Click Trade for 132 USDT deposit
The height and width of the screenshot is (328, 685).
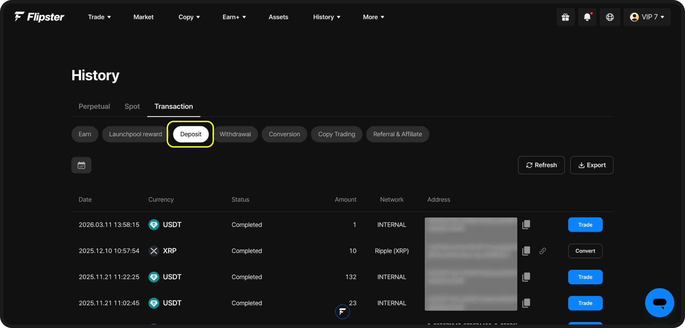click(585, 277)
